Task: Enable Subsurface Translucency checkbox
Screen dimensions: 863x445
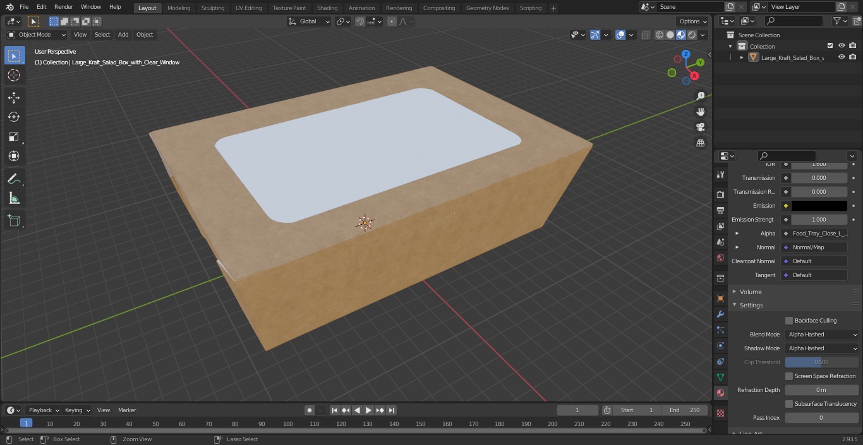Action: point(789,404)
